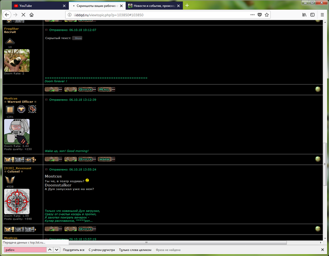Open [D2D]_Revenant username link

[x=18, y=168]
